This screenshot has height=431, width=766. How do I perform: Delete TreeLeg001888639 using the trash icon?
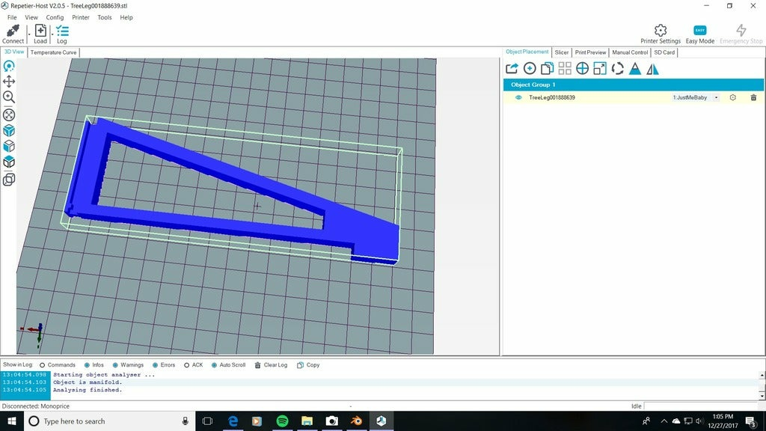tap(753, 97)
